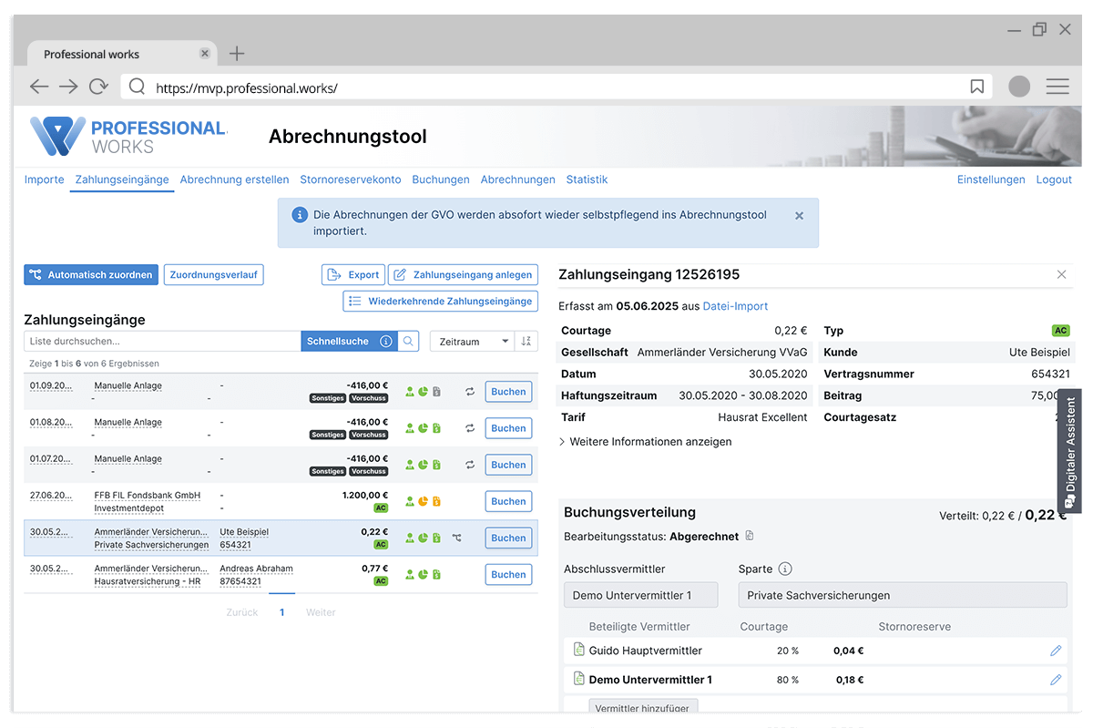Open the Statistik section
The height and width of the screenshot is (728, 1093).
click(x=586, y=179)
